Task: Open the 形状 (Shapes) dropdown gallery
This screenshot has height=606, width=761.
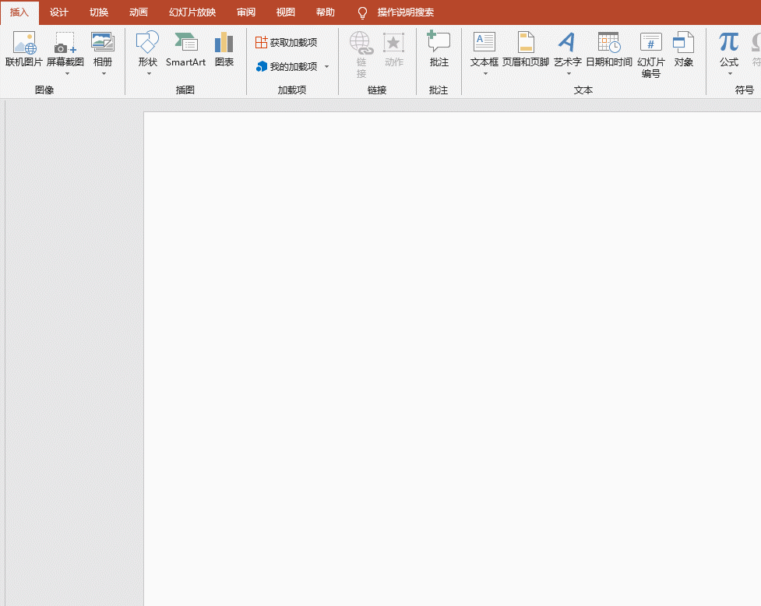Action: click(x=148, y=73)
